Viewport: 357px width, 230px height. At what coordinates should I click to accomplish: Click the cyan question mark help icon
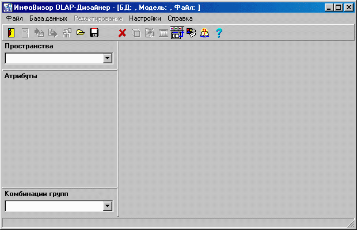tap(219, 33)
